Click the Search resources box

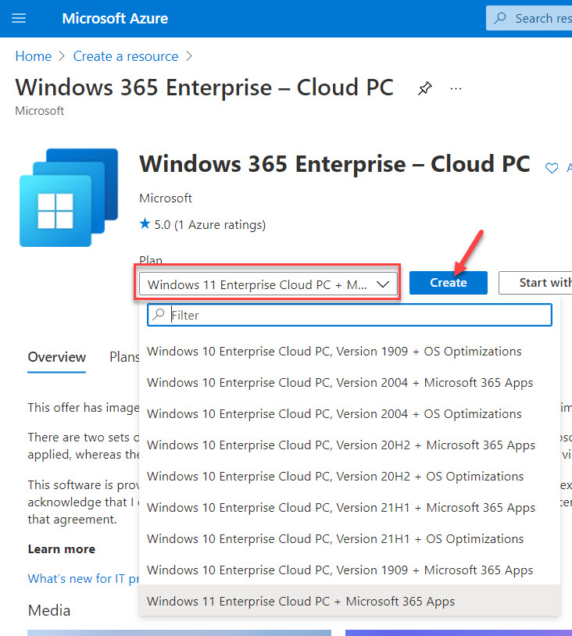[x=529, y=18]
